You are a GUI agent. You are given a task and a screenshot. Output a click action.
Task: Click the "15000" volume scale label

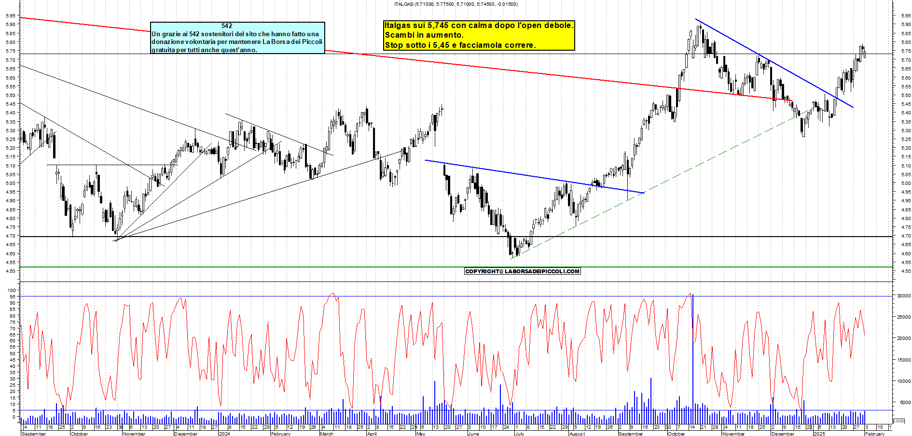904,360
